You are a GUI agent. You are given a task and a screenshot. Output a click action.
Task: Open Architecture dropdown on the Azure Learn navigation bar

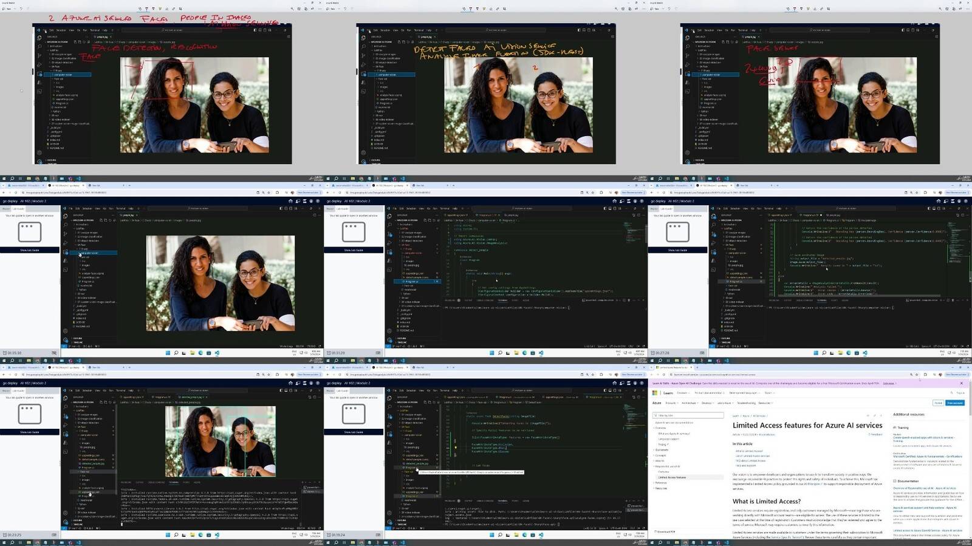pyautogui.click(x=690, y=403)
